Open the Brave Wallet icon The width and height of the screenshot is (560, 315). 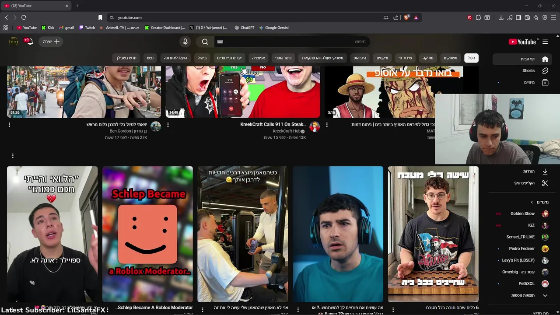(x=527, y=17)
